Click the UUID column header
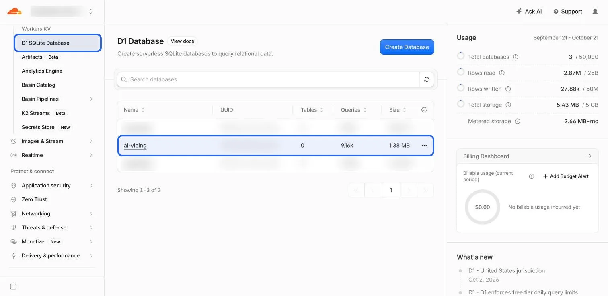The image size is (608, 296). [227, 110]
